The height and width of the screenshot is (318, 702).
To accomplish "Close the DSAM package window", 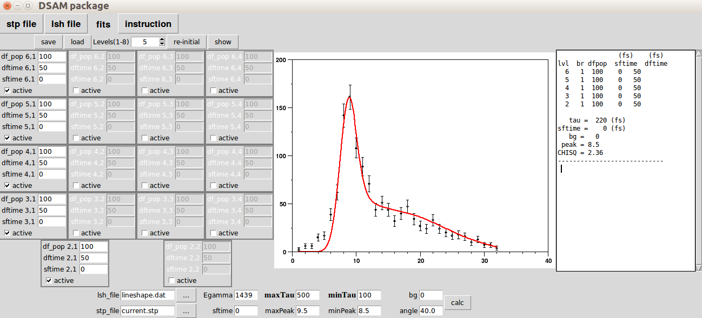I will pos(7,6).
